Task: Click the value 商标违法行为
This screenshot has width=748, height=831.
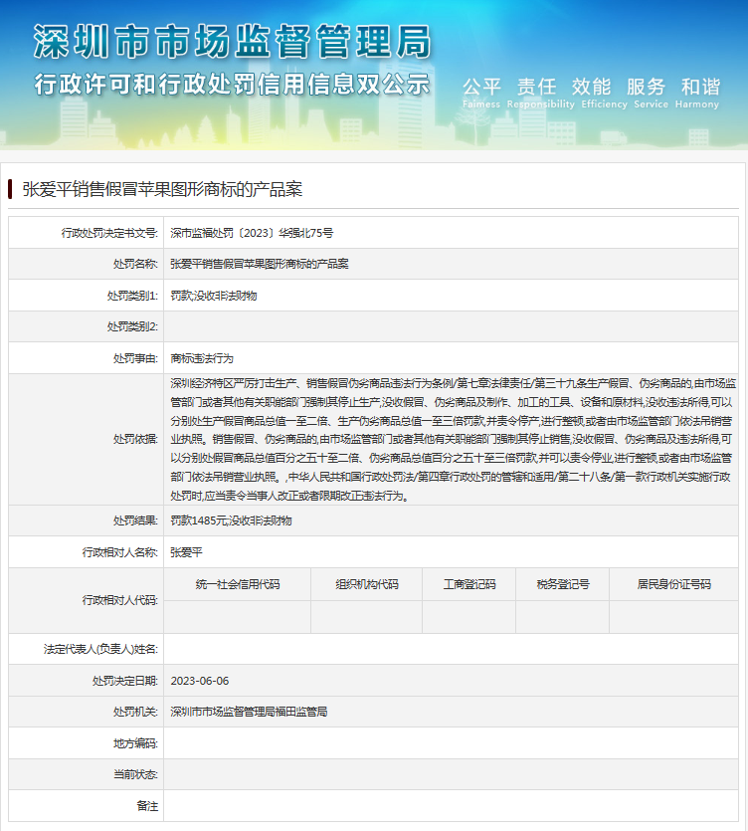Action: 202,358
